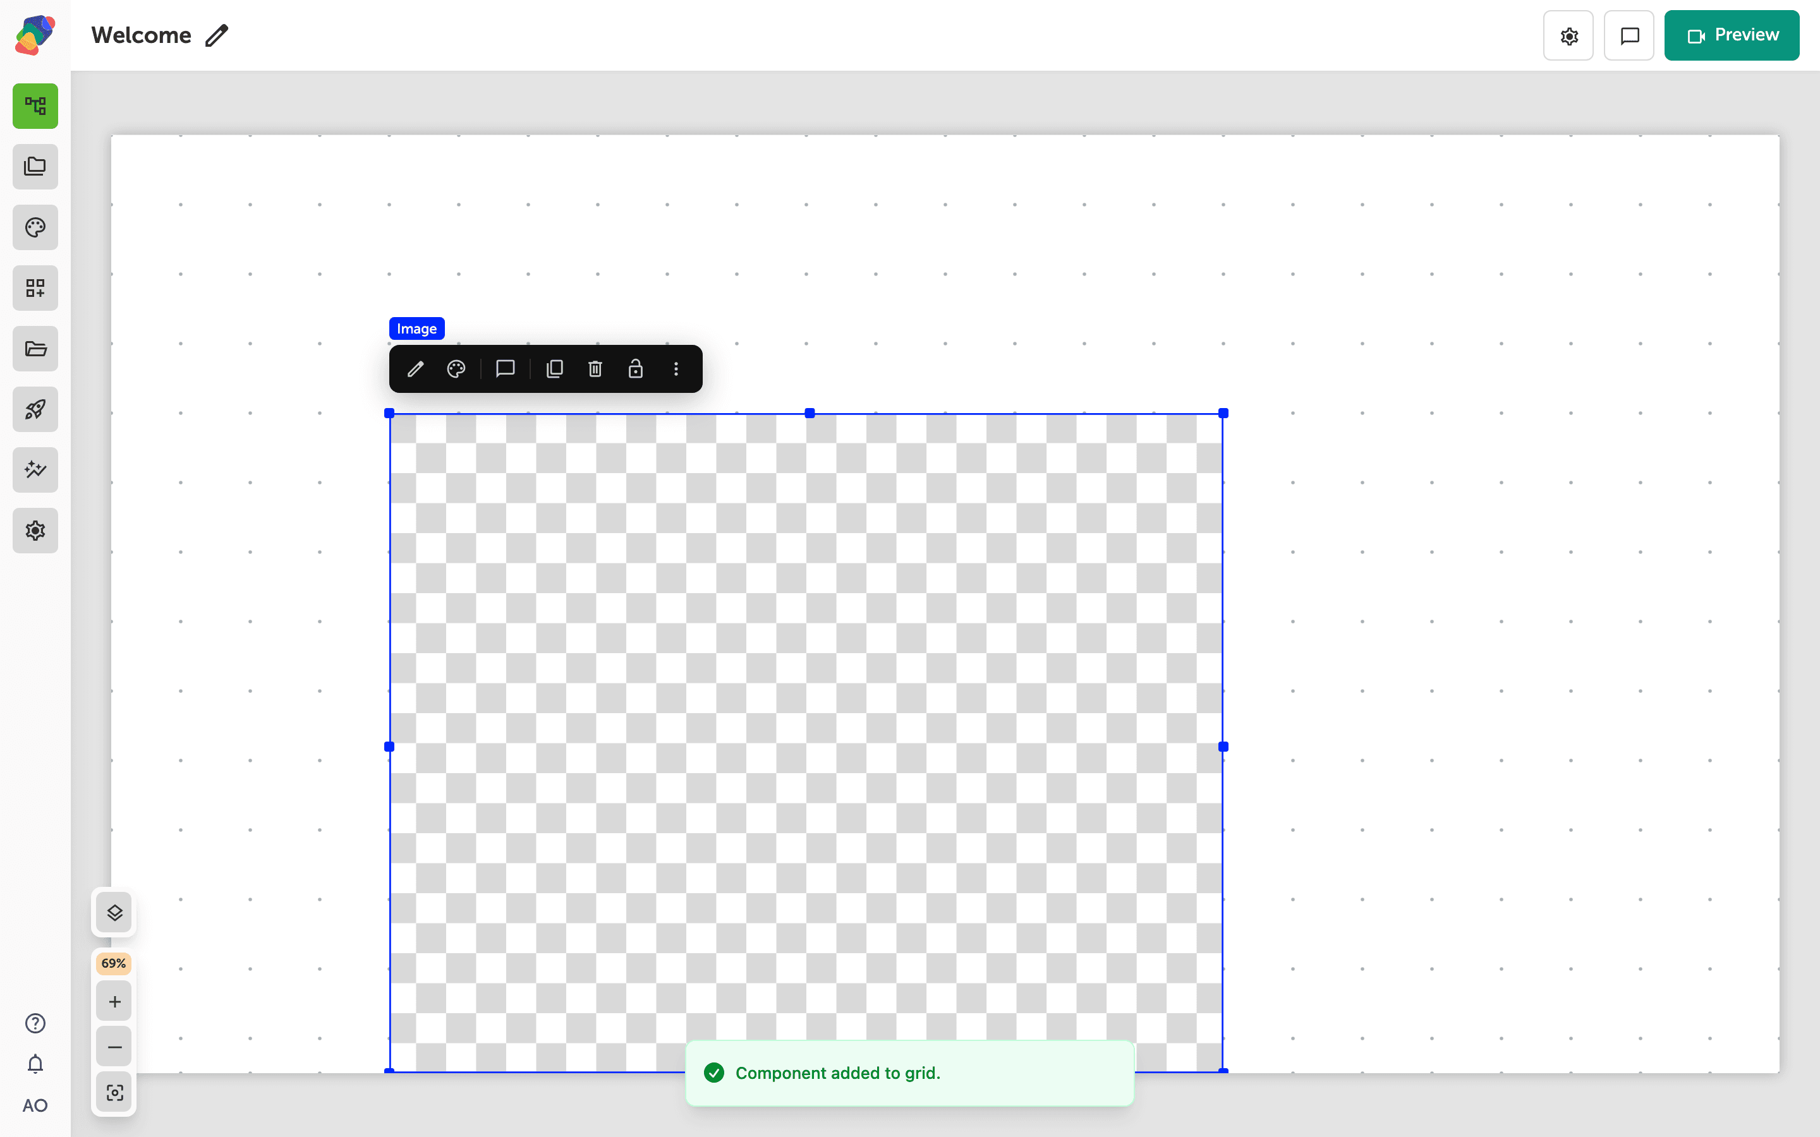Open the sidebar gear settings

coord(35,531)
